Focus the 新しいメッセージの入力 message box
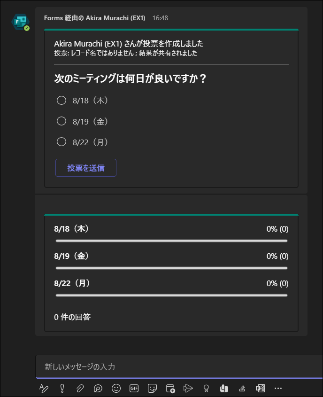The image size is (323, 397). (x=179, y=366)
